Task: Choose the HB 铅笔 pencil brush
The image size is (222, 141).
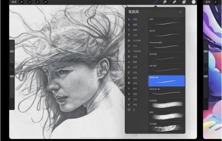Action: pyautogui.click(x=167, y=69)
